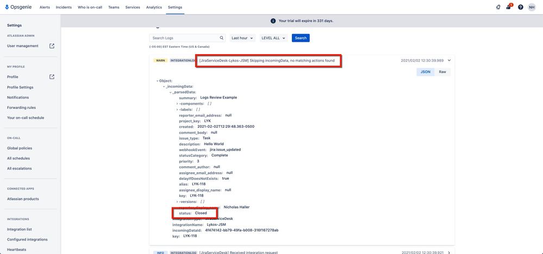Viewport: 543px width, 254px height.
Task: Click the Settings sidebar heading
Action: pos(14,25)
